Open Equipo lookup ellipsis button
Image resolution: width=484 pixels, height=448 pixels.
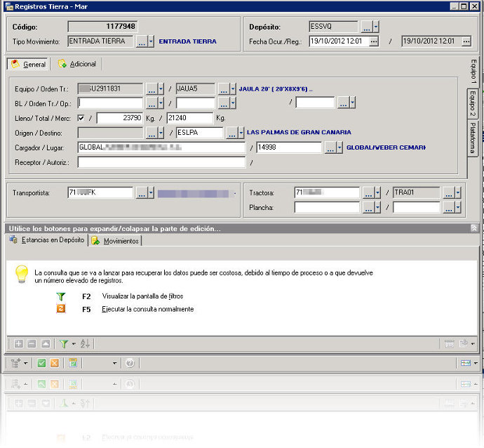point(152,89)
